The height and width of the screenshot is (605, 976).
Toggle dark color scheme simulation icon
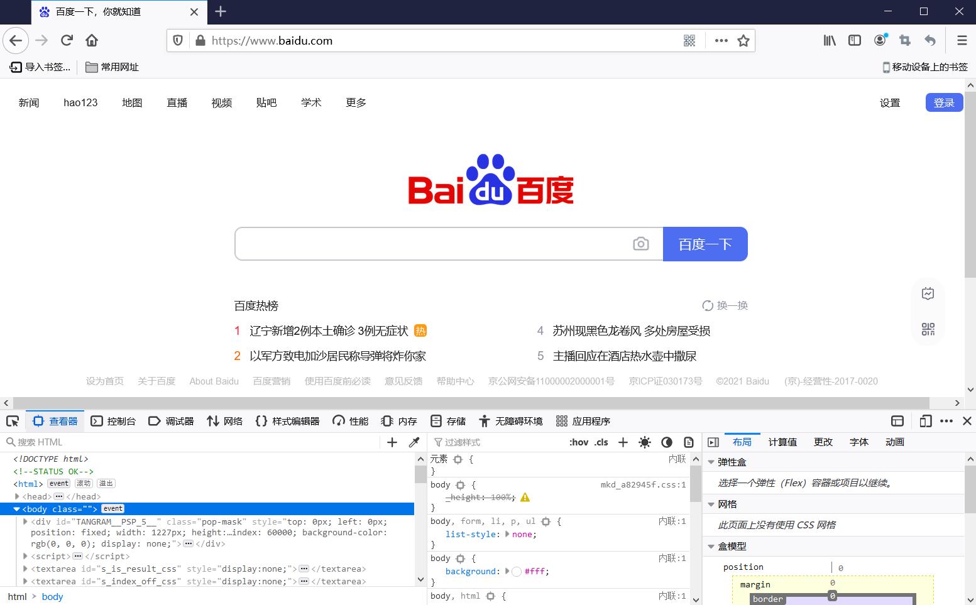click(667, 442)
